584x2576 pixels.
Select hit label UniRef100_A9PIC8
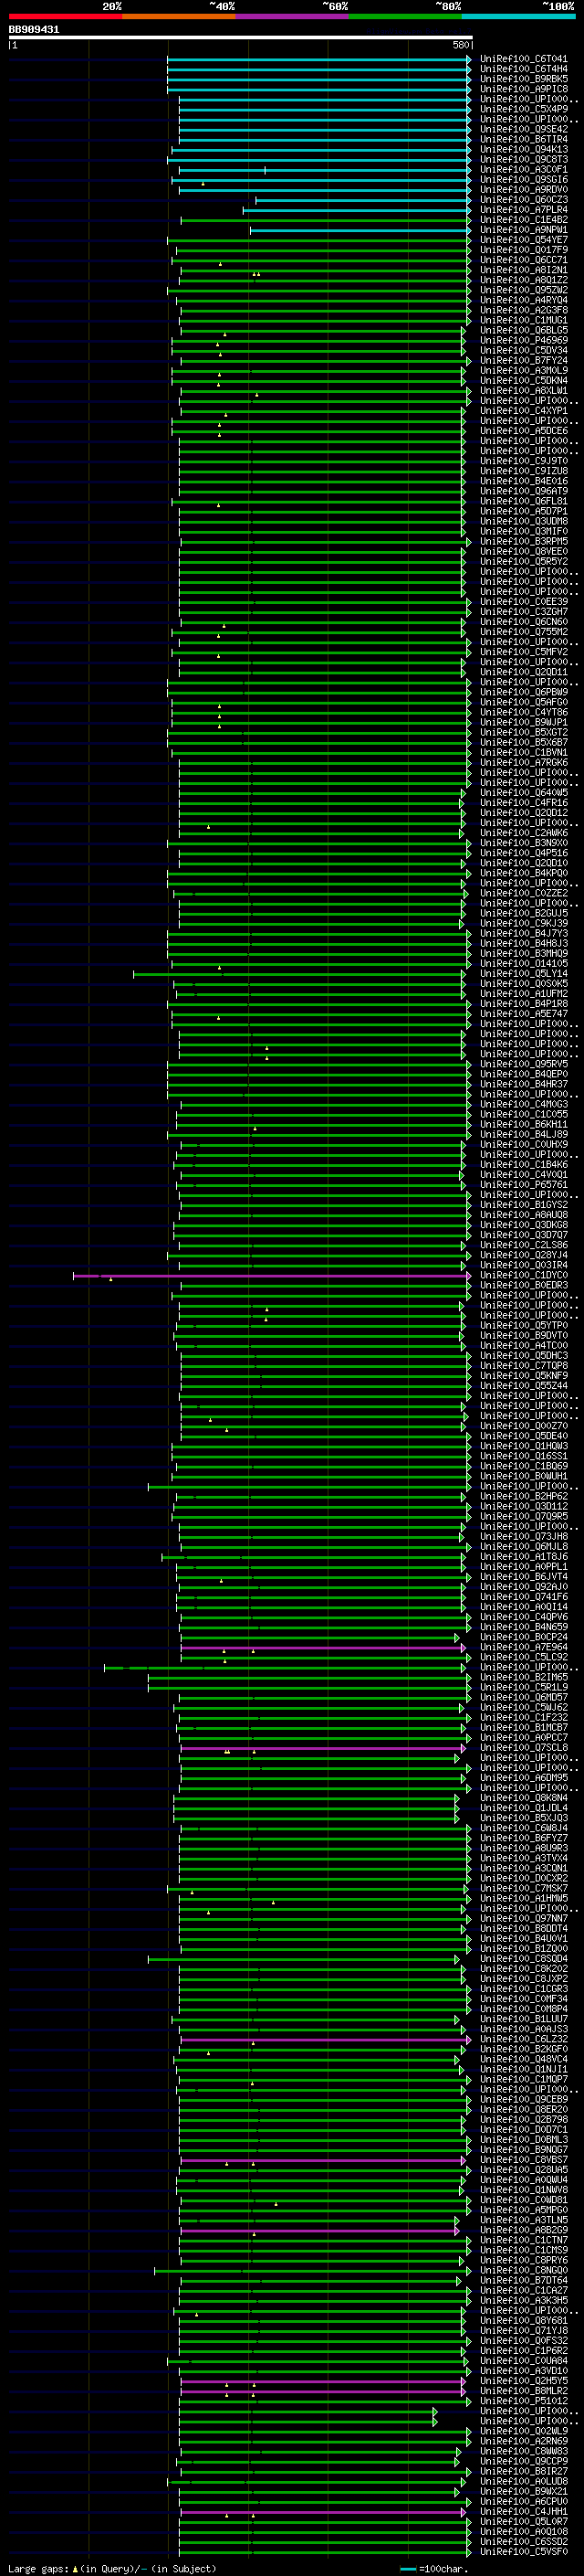click(523, 89)
